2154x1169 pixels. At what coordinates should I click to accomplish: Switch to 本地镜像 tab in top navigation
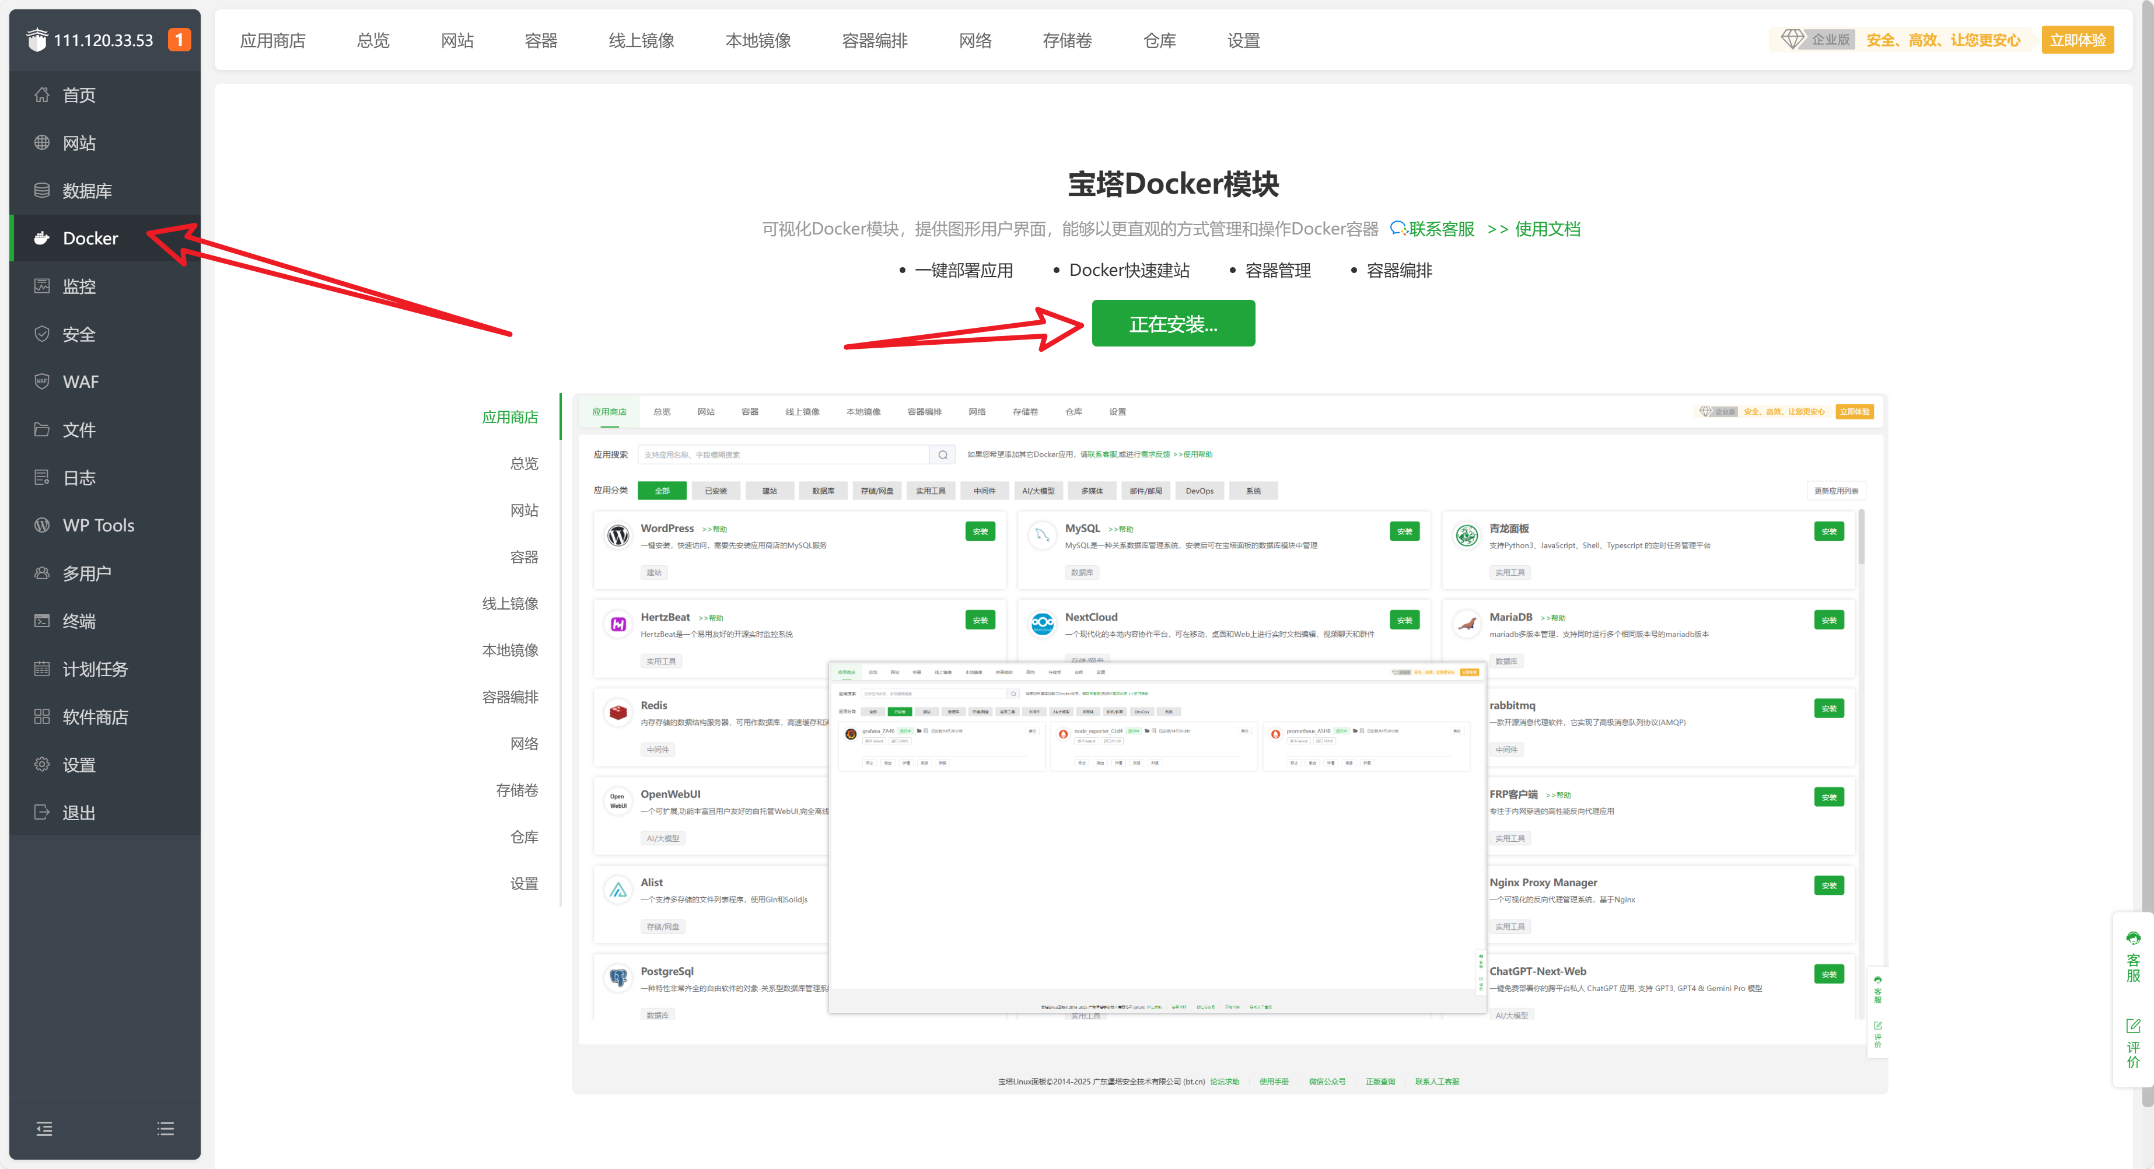click(758, 40)
